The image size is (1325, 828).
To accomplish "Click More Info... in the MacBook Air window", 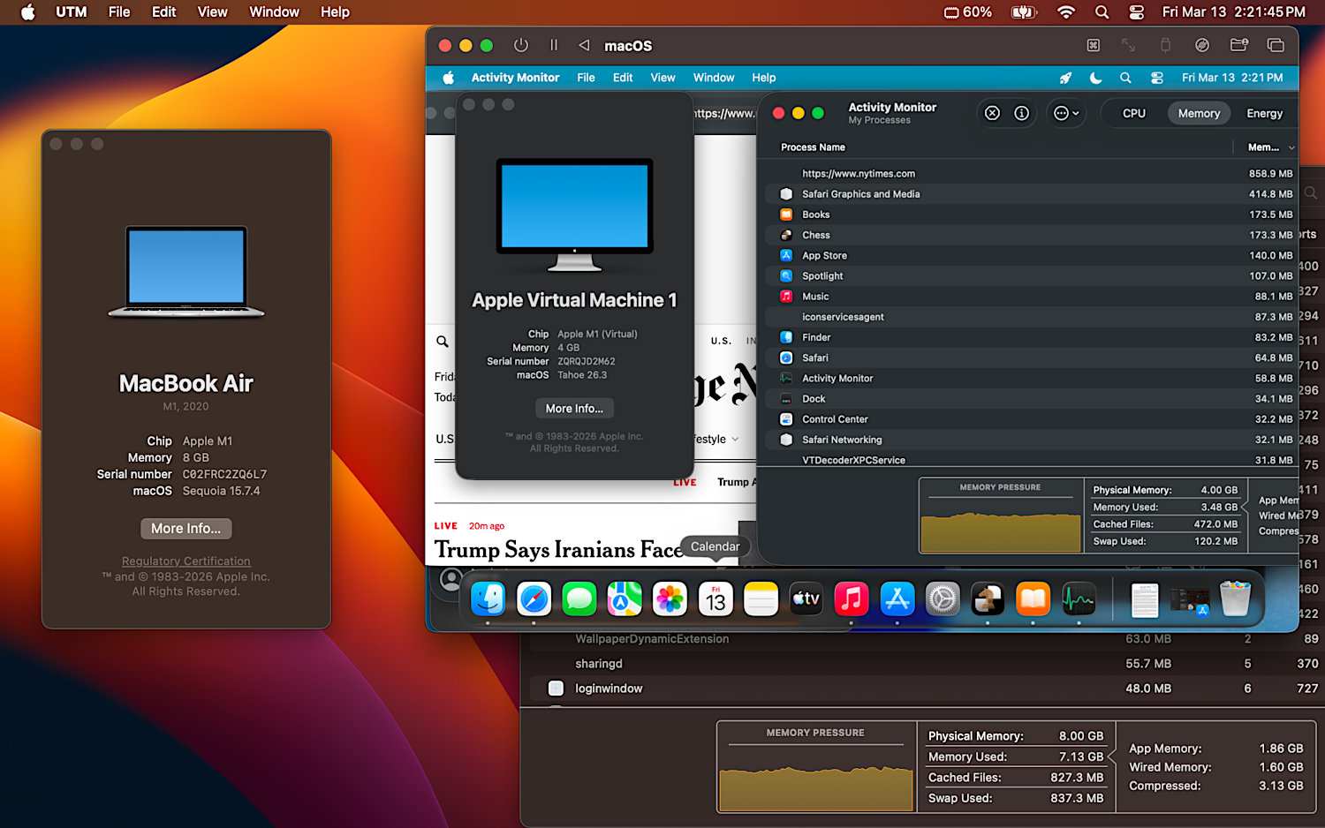I will (x=186, y=529).
